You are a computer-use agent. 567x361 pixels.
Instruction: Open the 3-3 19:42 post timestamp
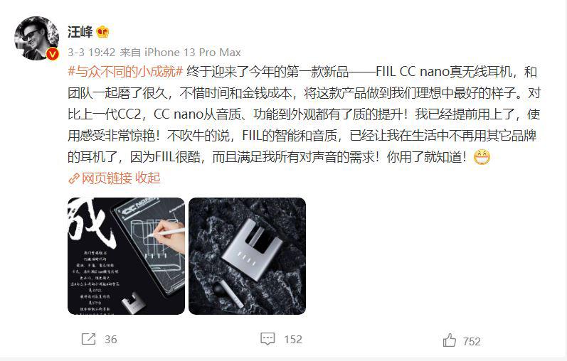[x=92, y=53]
